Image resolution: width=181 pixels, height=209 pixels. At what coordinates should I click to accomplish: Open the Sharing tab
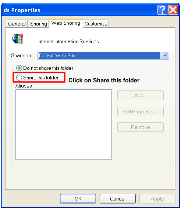(x=39, y=24)
